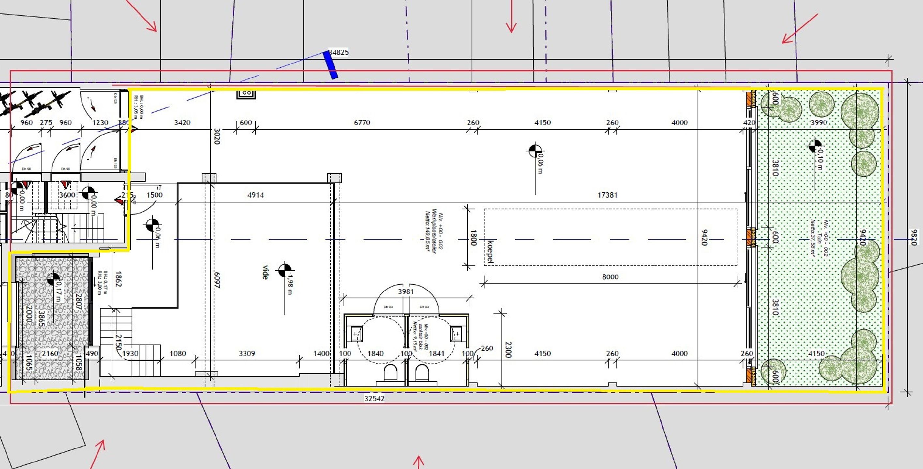Select the -1,98 m level text

(x=290, y=283)
